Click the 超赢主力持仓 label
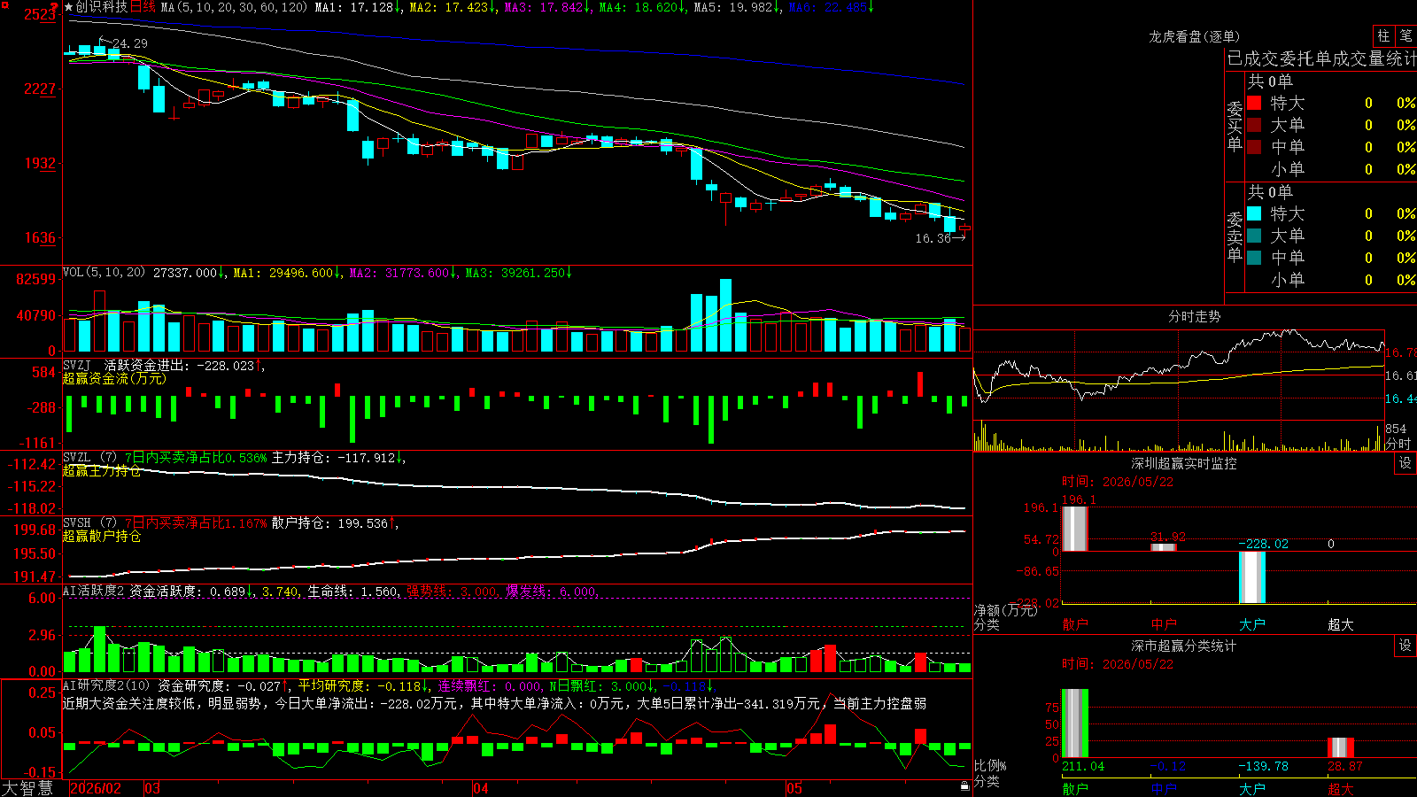Viewport: 1417px width, 797px height. (x=102, y=470)
